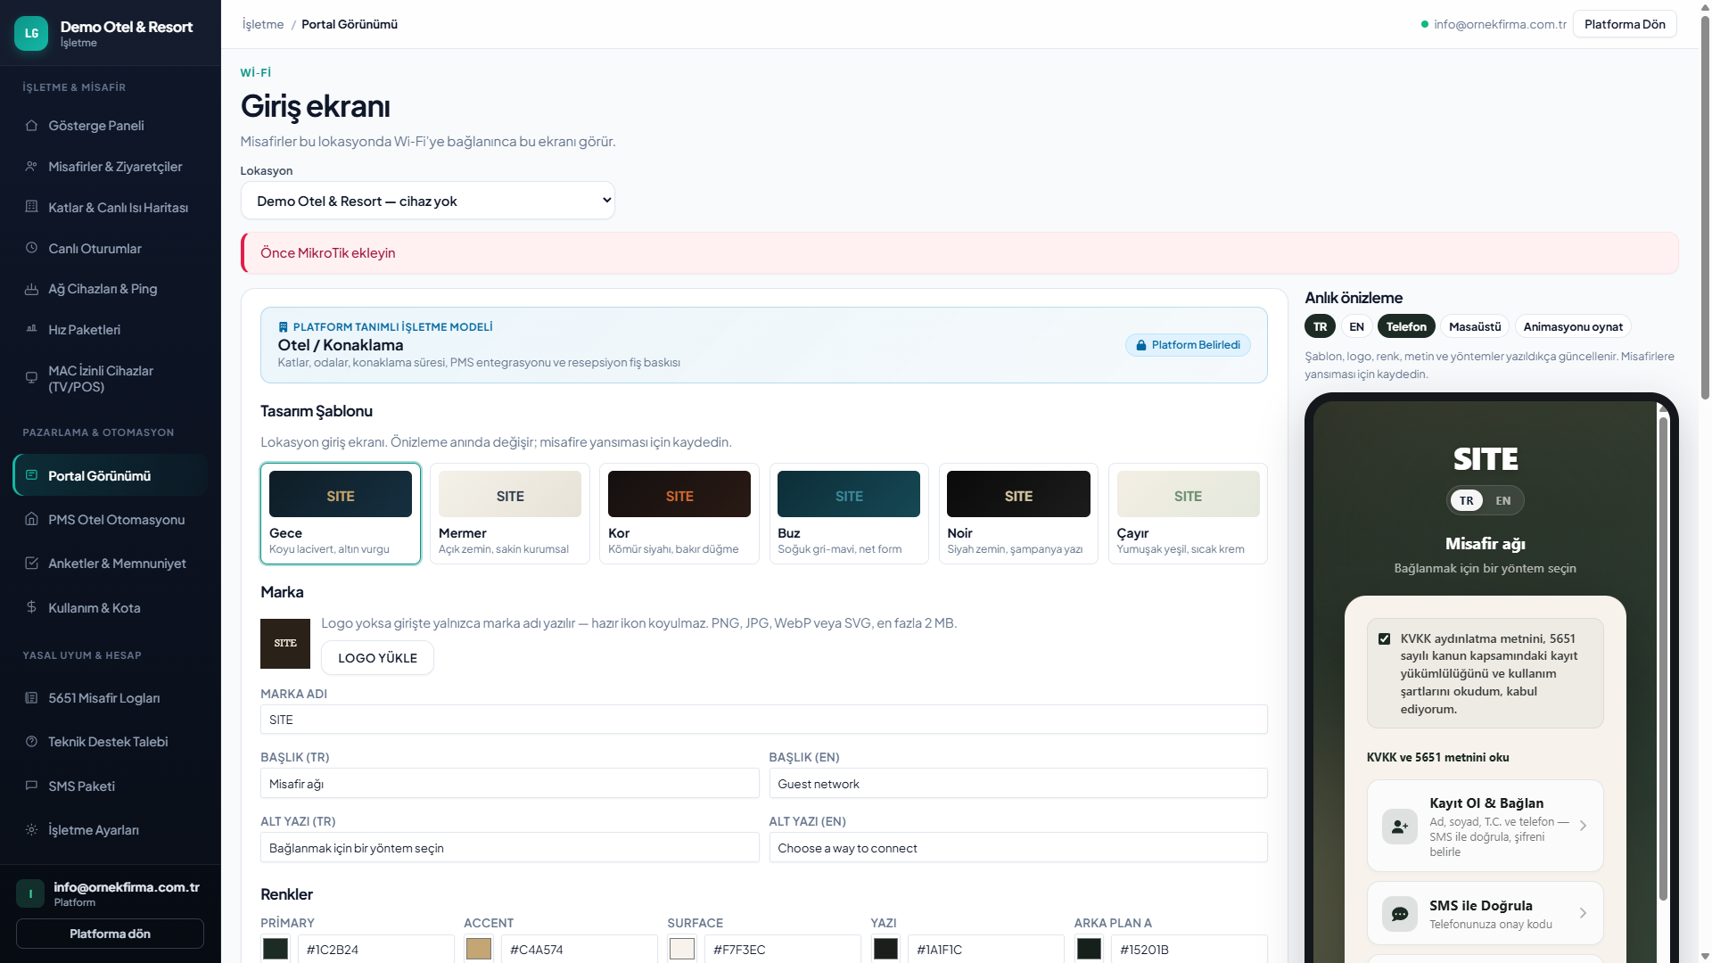Click the Gösterge Paneli home icon
This screenshot has width=1712, height=963.
(x=31, y=126)
